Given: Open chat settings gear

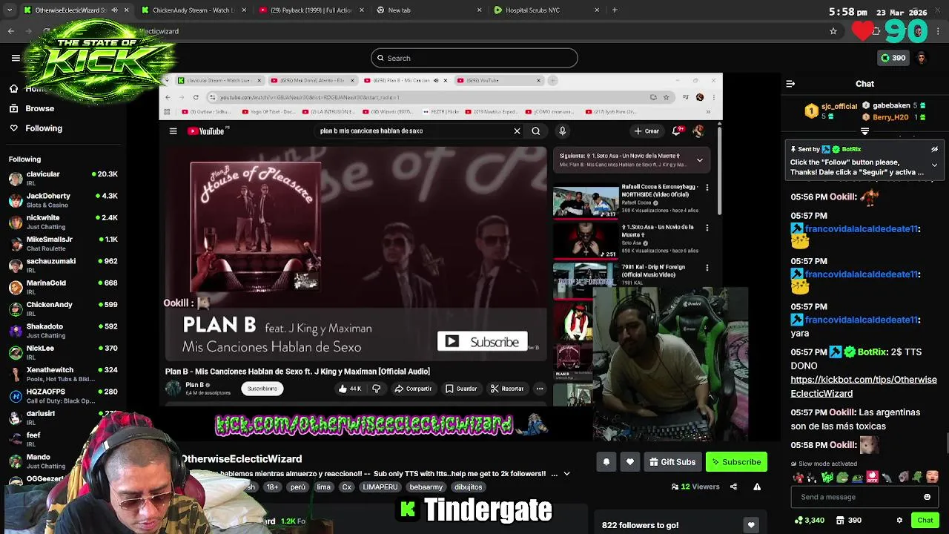Looking at the screenshot, I should (899, 521).
